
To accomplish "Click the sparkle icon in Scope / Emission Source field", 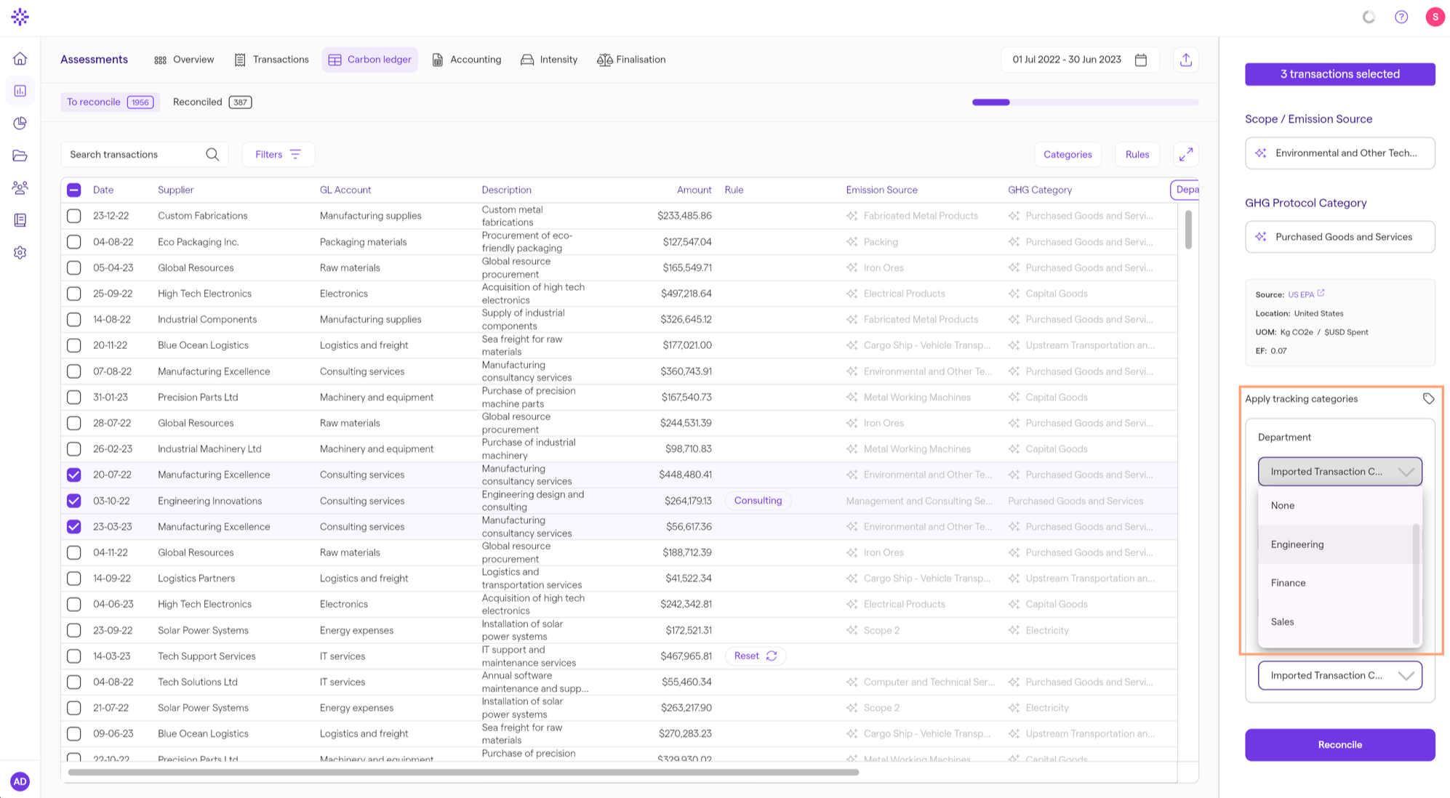I will point(1261,153).
